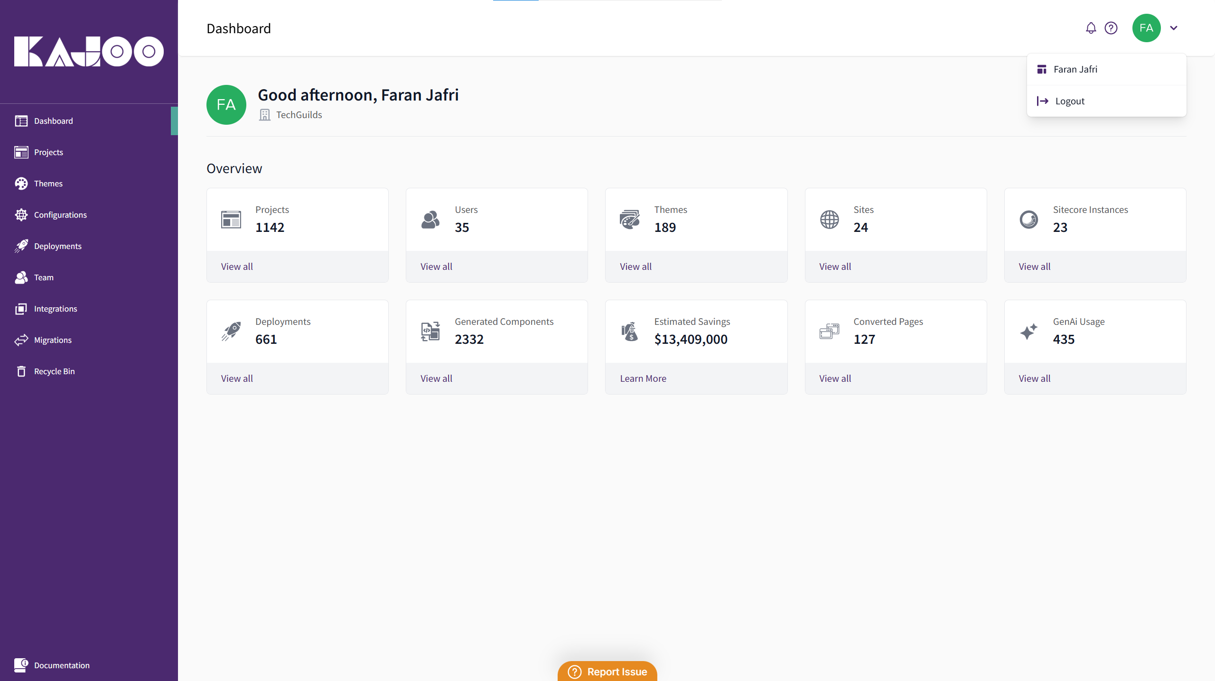This screenshot has width=1215, height=681.
Task: Choose Logout from the user menu
Action: pos(1069,101)
